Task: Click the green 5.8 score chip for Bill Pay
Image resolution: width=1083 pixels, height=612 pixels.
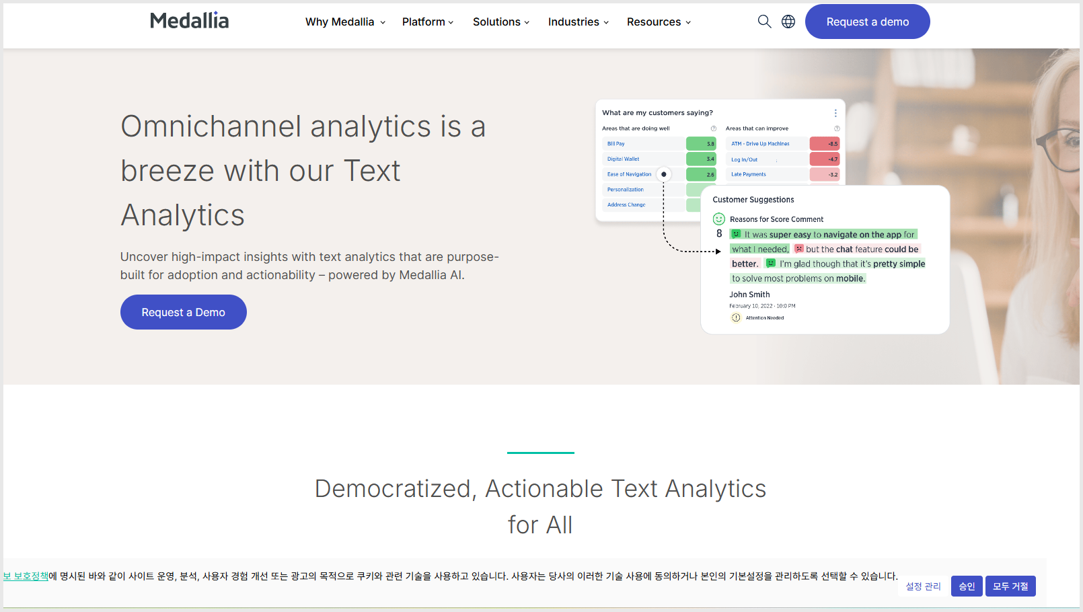Action: tap(700, 143)
